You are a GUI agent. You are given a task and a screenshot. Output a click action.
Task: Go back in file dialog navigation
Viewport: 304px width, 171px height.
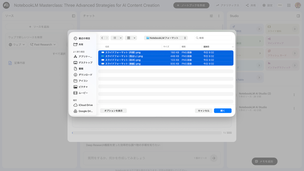(x=102, y=38)
